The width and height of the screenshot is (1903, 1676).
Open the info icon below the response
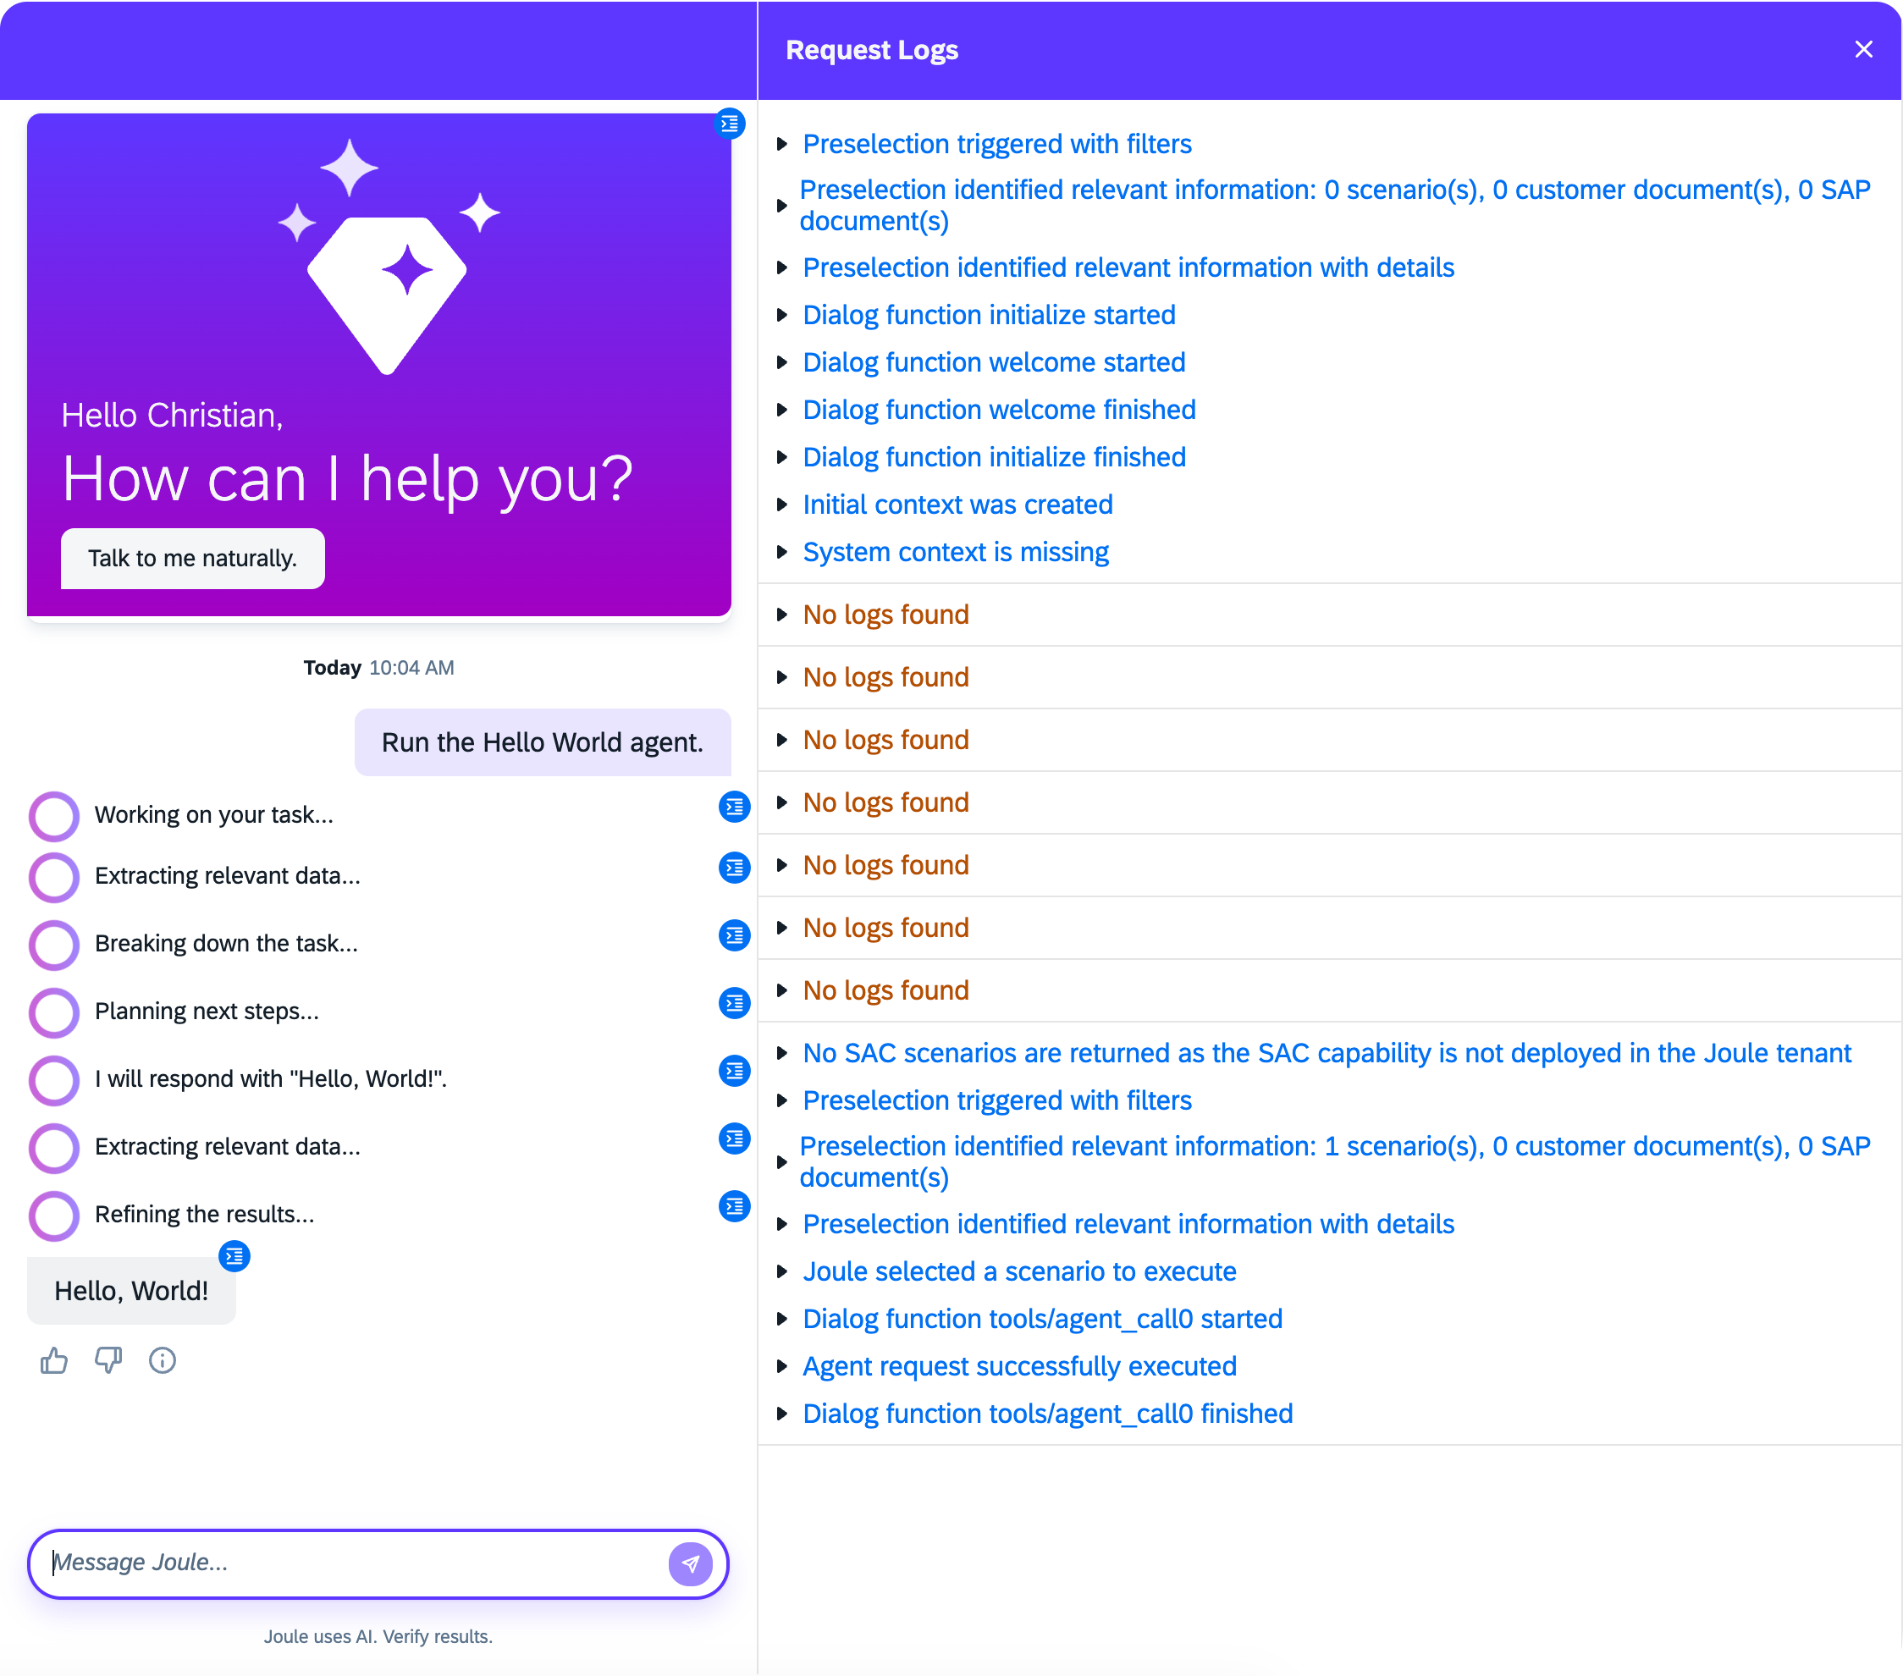162,1361
